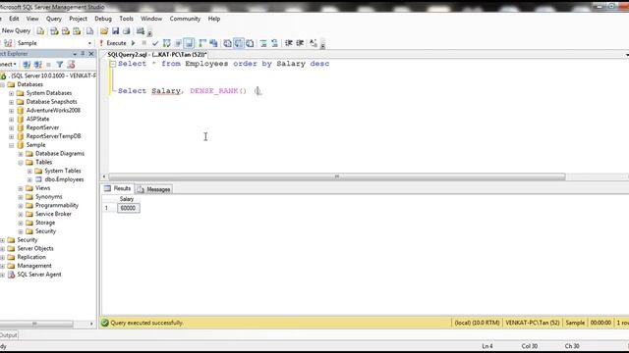This screenshot has height=353, width=629.
Task: Switch to the Results tab
Action: tap(118, 188)
